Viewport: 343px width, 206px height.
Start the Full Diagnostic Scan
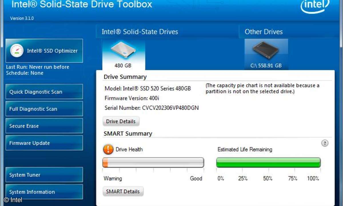click(44, 109)
